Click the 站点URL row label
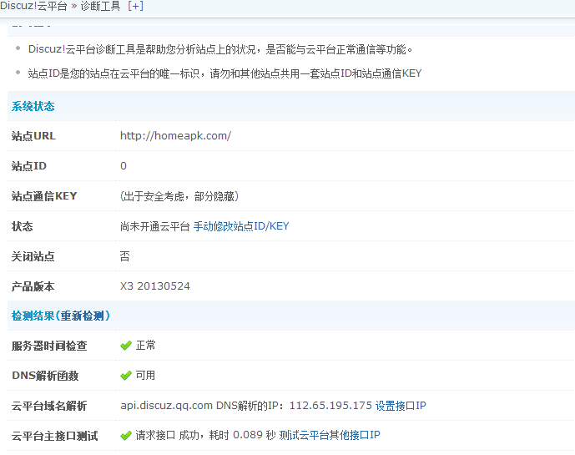 [x=33, y=136]
